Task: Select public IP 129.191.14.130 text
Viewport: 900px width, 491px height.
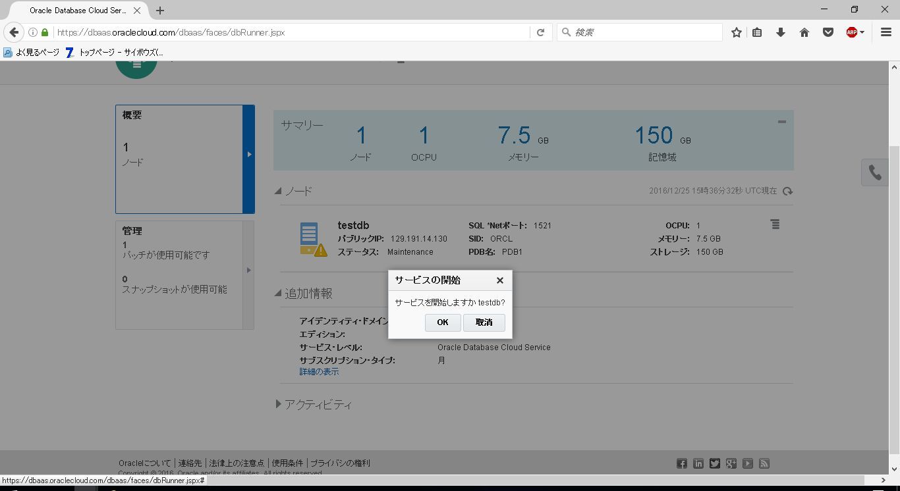Action: click(419, 239)
